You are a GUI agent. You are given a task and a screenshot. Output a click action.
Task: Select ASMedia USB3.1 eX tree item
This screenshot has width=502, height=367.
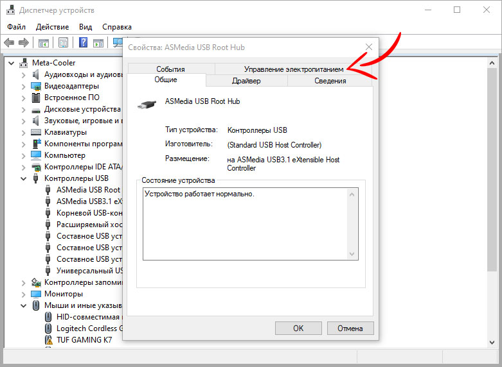click(89, 201)
